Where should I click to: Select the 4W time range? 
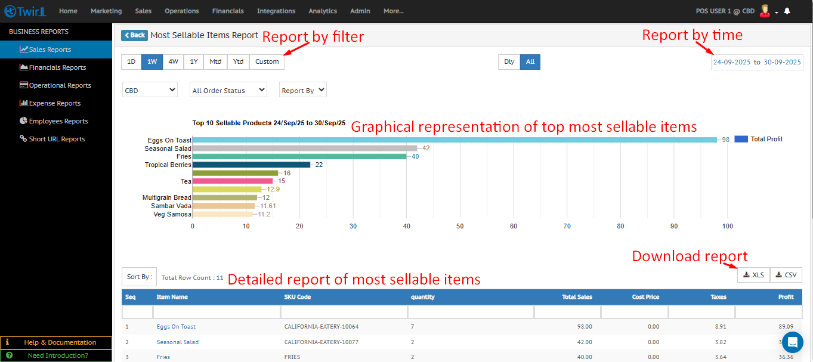173,61
